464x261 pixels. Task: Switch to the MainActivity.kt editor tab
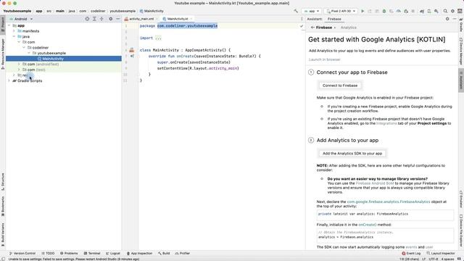click(178, 19)
